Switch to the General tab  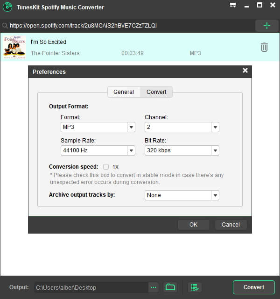124,92
